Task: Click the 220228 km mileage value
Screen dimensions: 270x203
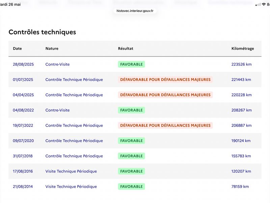Action: coord(241,95)
